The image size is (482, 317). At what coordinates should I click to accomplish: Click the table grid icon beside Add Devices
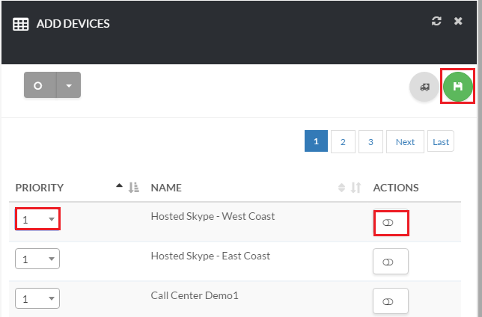(x=21, y=24)
